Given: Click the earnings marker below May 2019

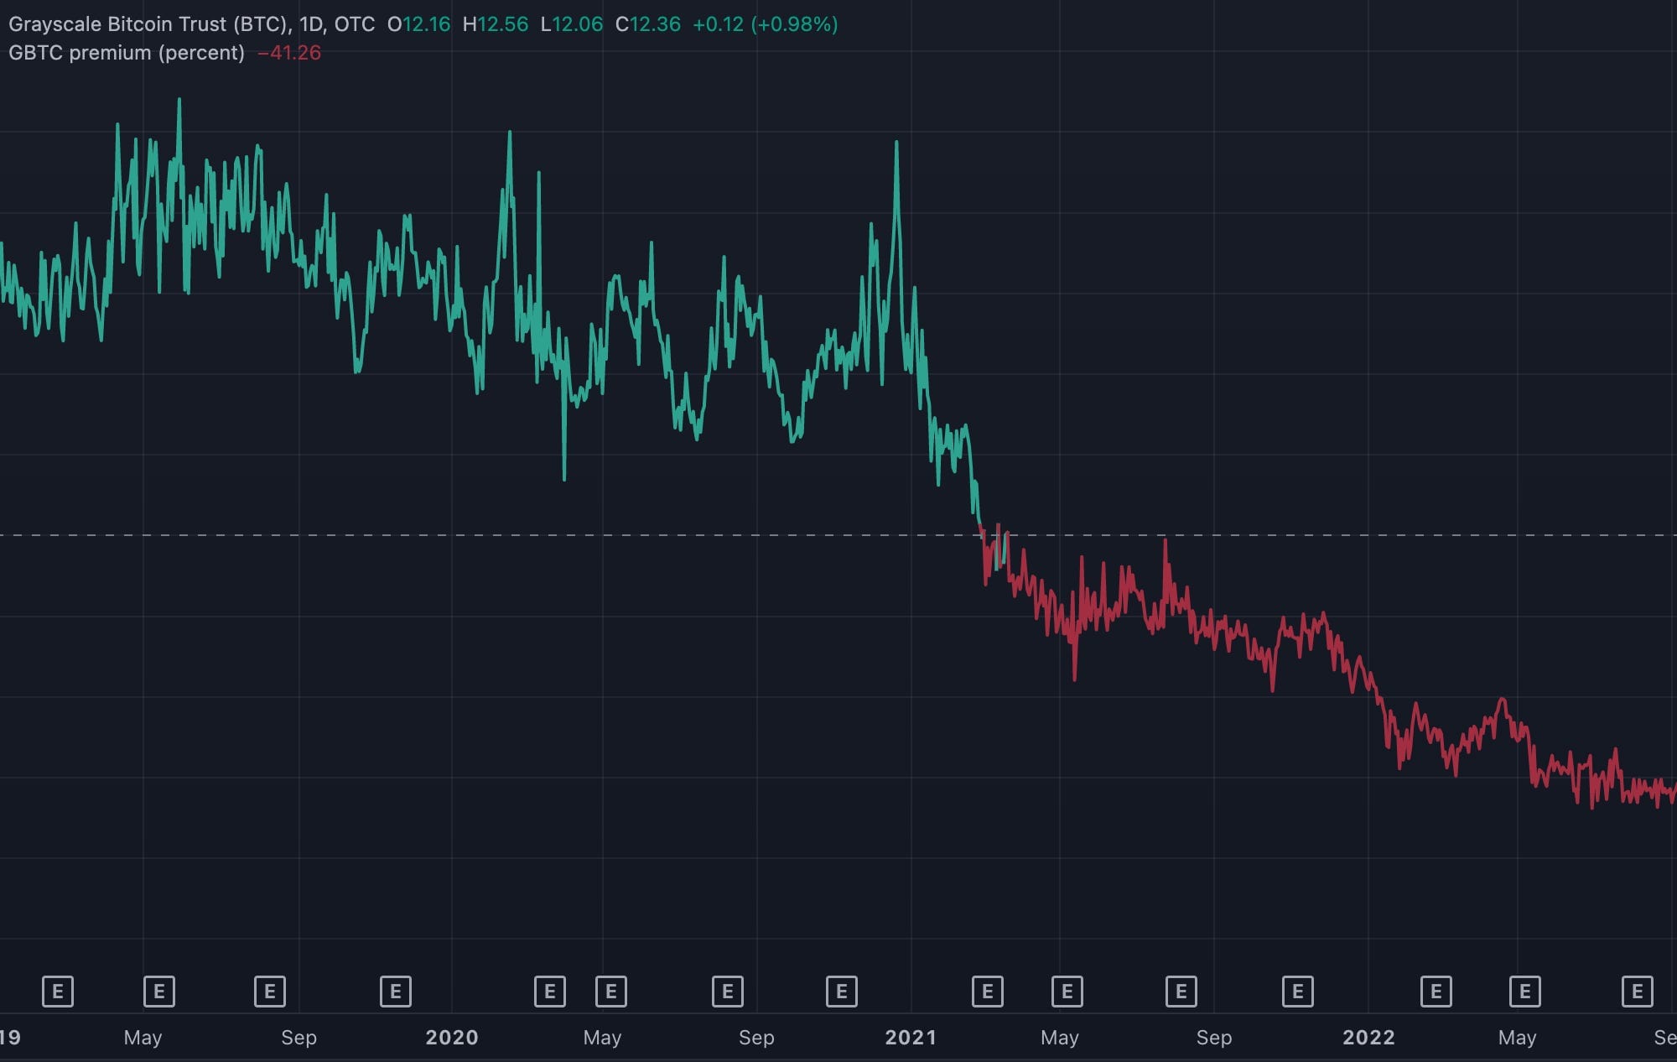Looking at the screenshot, I should 159,991.
